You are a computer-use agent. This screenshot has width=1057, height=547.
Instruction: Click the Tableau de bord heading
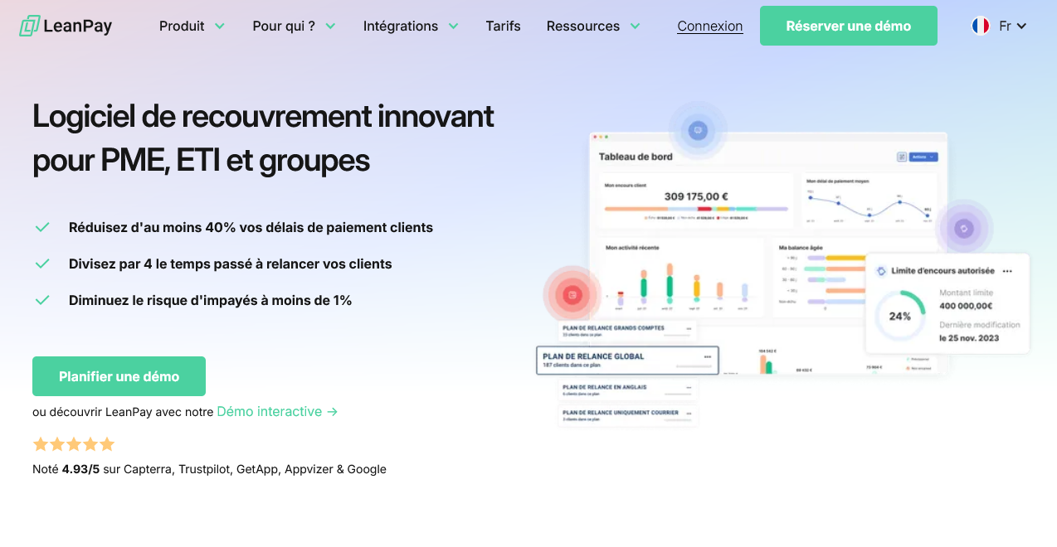636,157
